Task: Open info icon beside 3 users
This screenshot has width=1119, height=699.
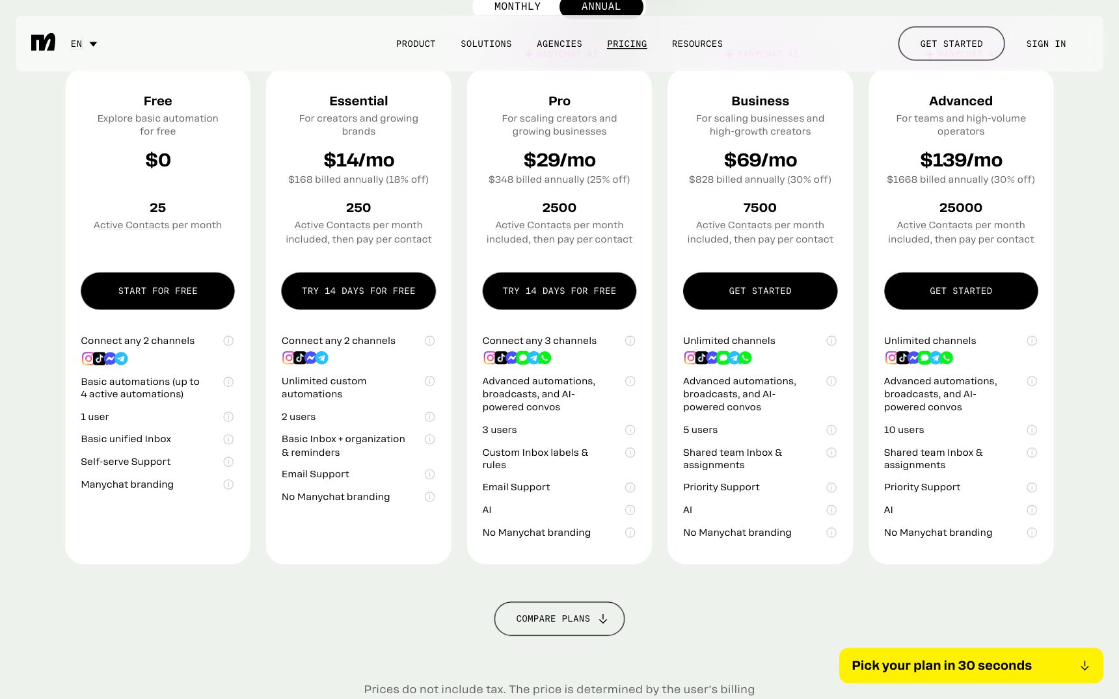Action: [630, 430]
